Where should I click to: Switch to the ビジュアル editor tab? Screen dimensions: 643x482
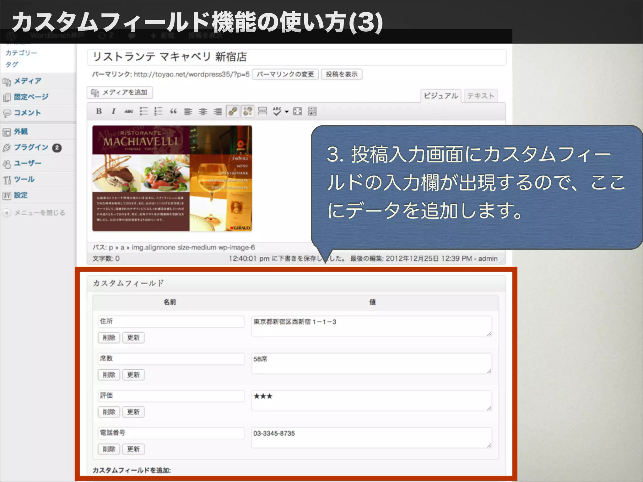point(440,96)
